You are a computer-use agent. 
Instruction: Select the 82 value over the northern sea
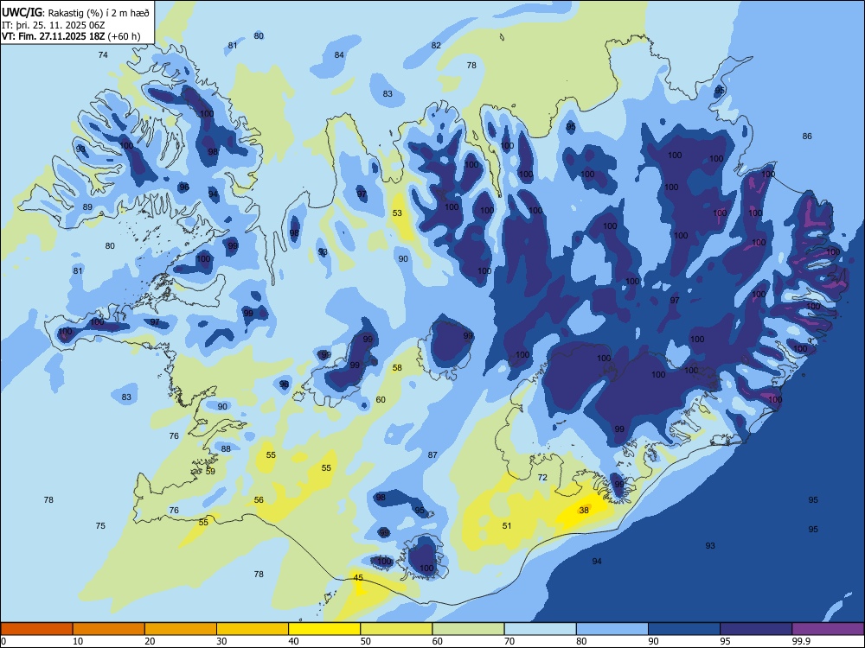point(436,45)
